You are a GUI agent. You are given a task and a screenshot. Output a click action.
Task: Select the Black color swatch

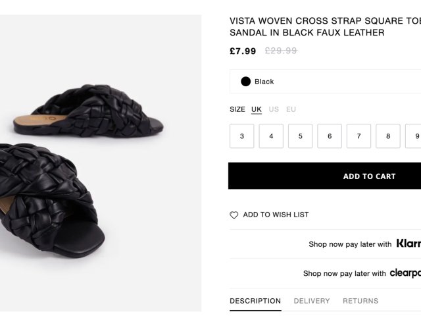(246, 82)
